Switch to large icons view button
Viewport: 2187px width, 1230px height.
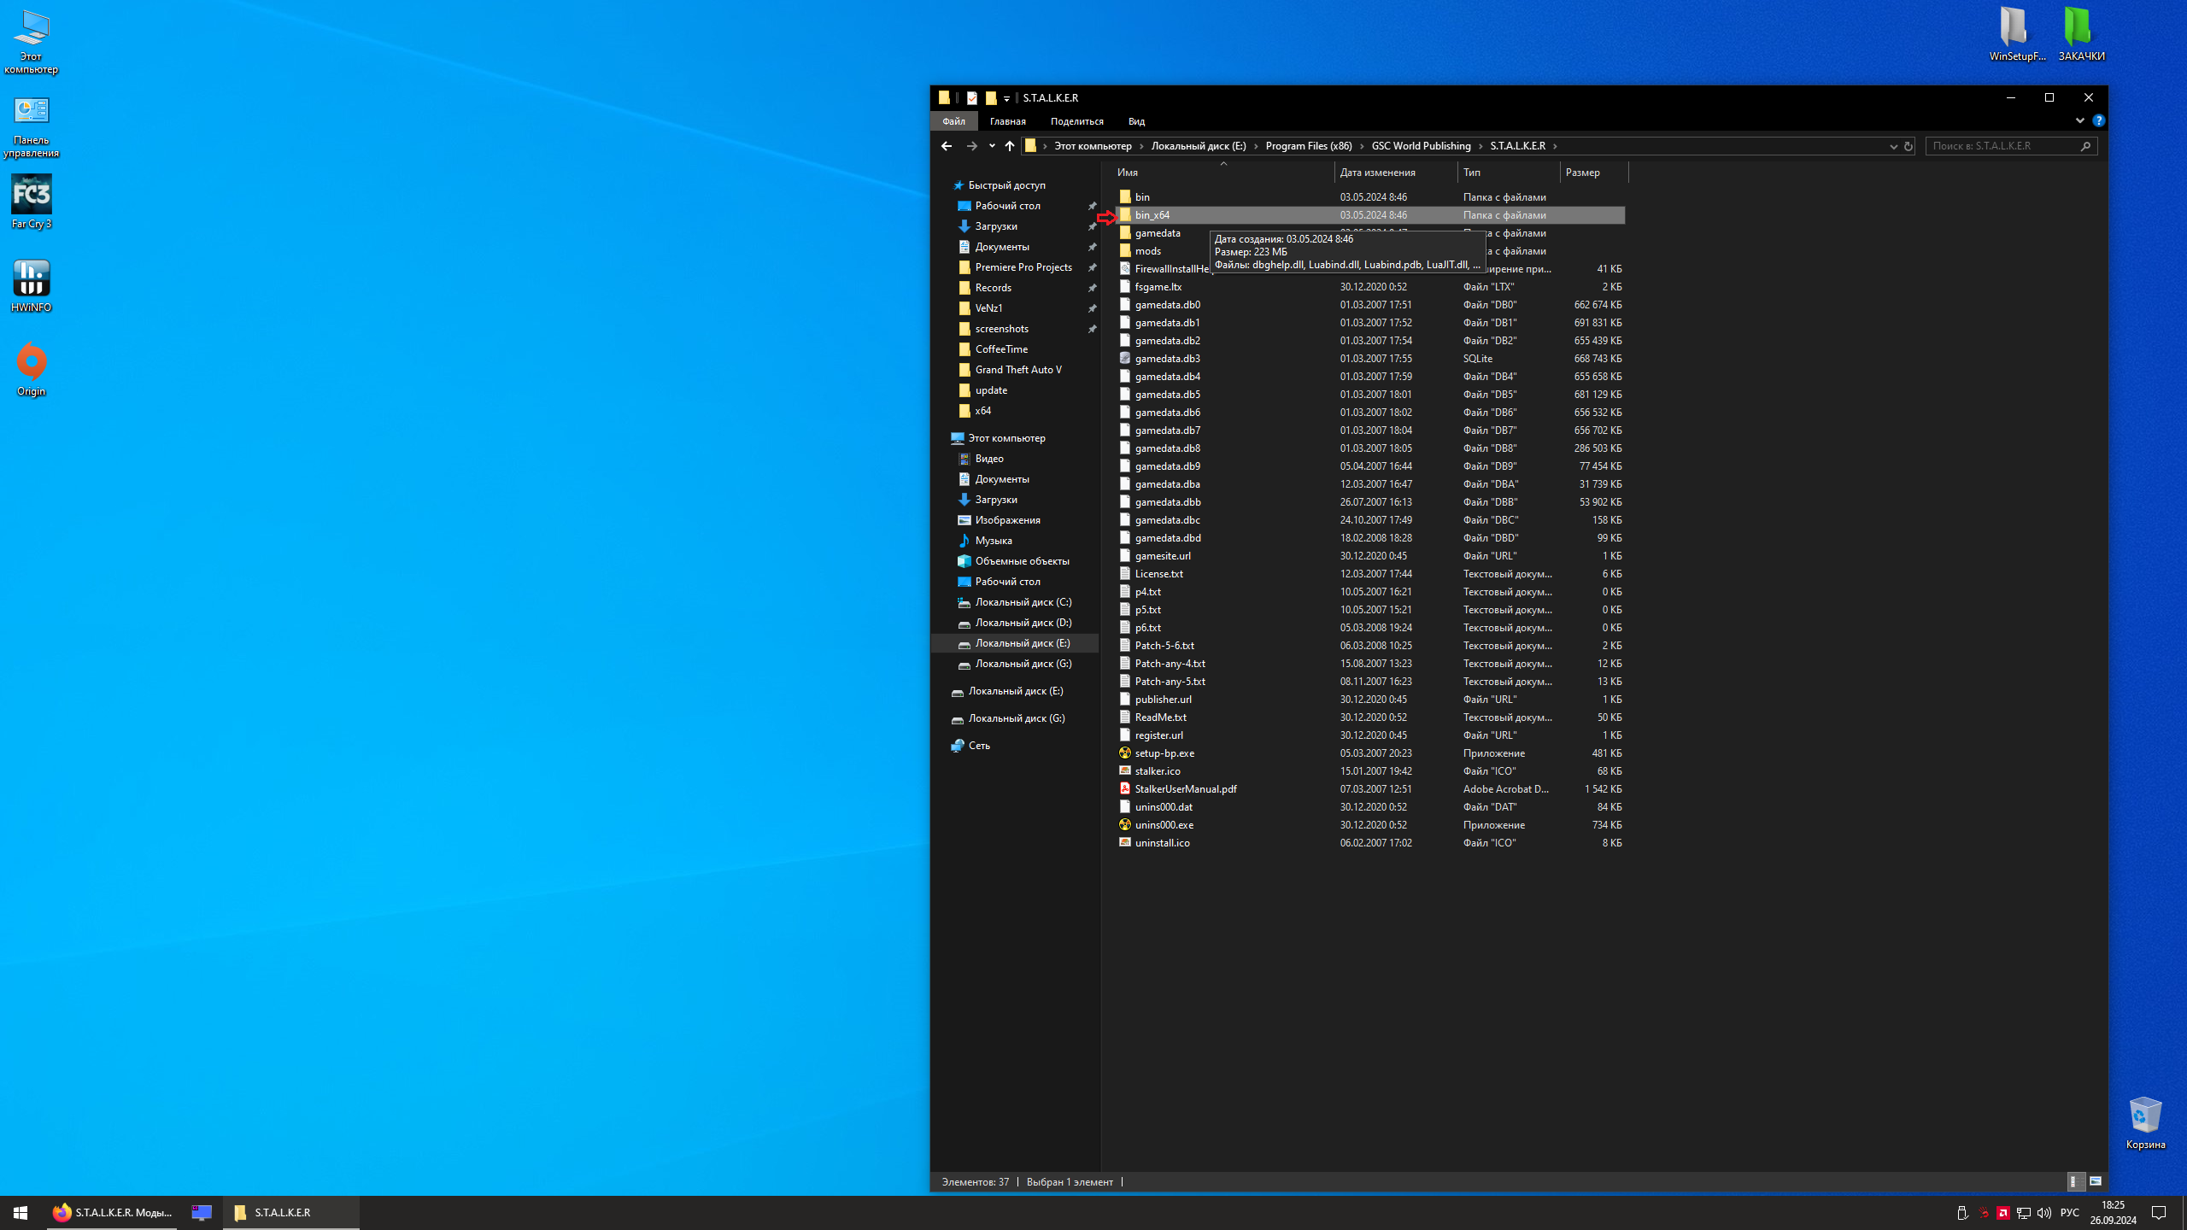(x=2095, y=1181)
